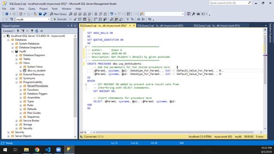The width and height of the screenshot is (274, 154).
Task: Click the Decrease Indent icon
Action: click(x=138, y=19)
